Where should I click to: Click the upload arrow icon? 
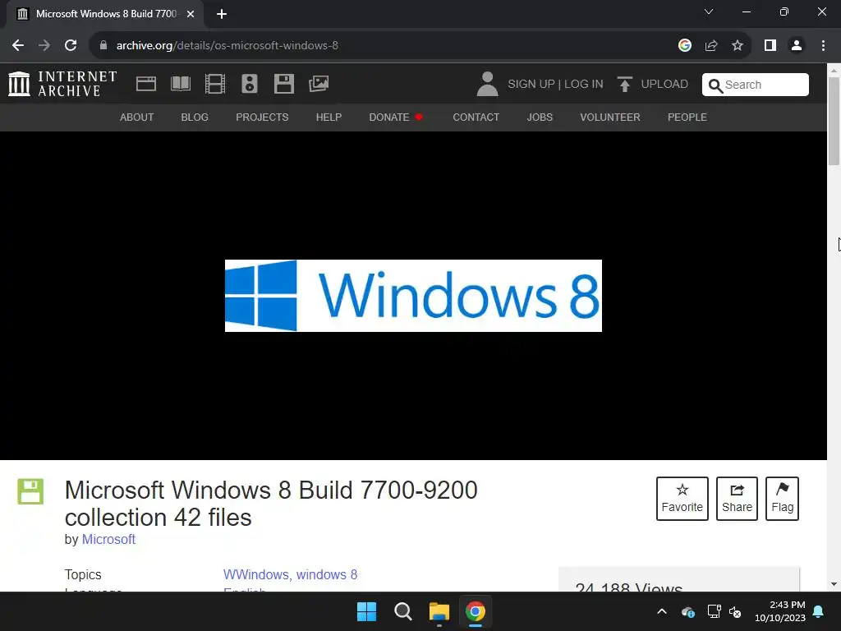tap(624, 84)
